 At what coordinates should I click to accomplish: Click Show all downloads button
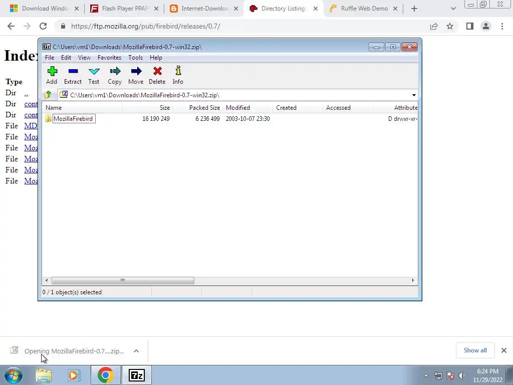[x=475, y=350]
